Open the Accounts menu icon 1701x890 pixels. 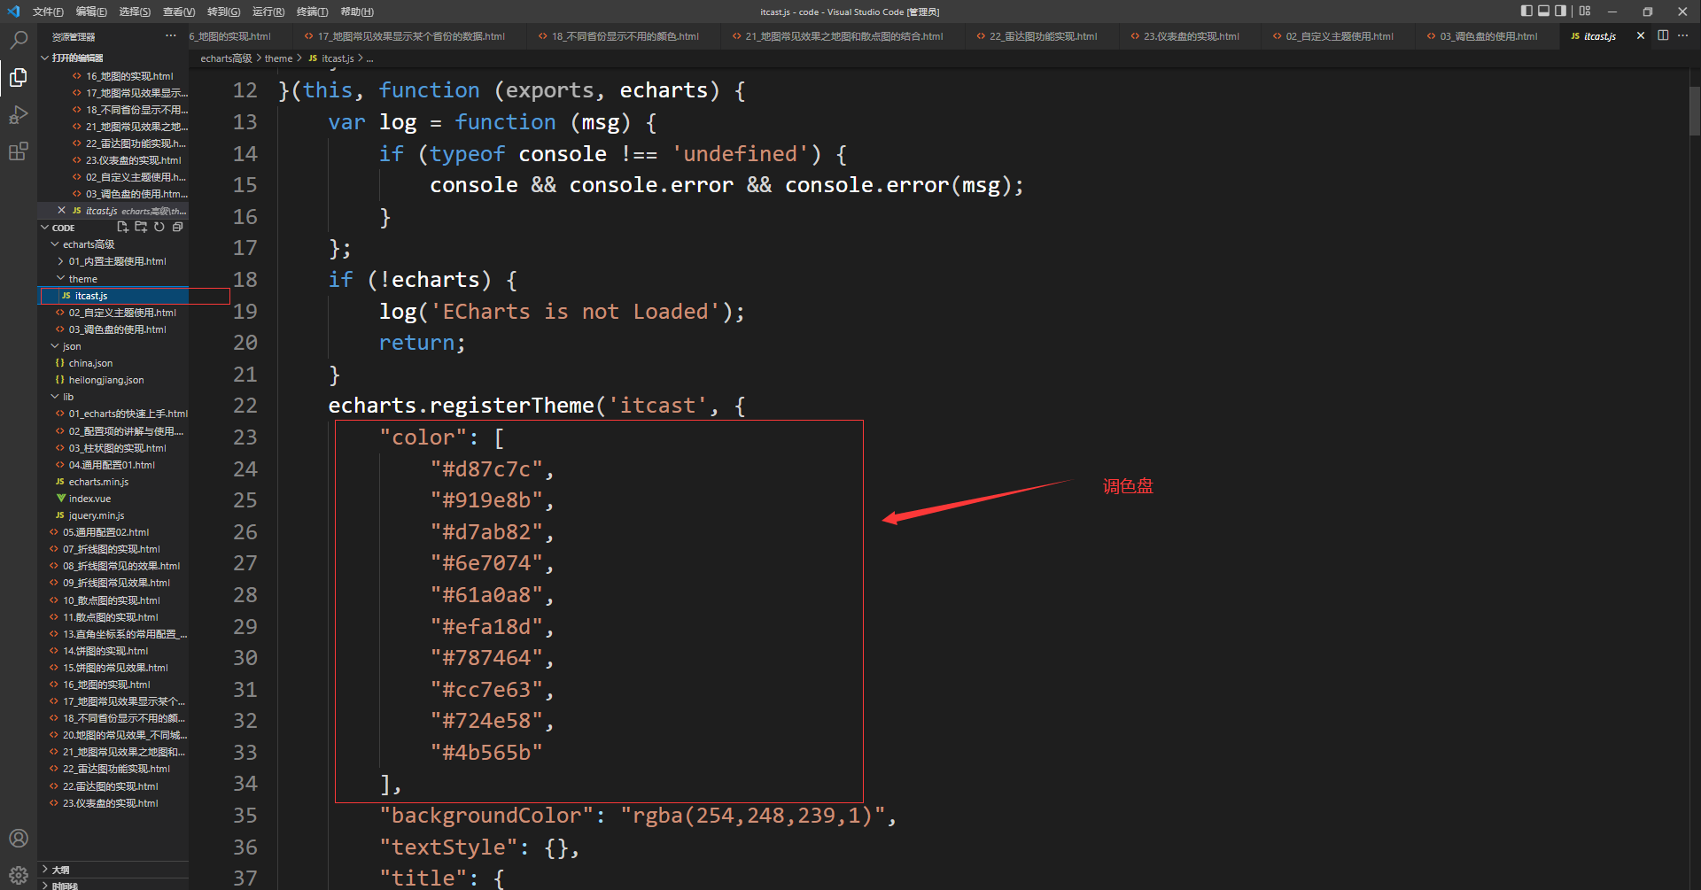[x=18, y=838]
